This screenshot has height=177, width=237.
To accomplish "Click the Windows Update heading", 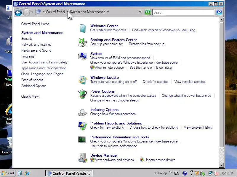I will [x=105, y=78].
